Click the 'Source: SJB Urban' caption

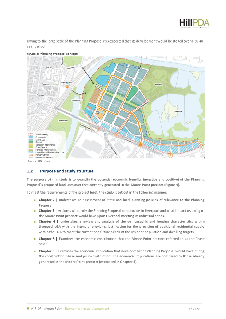click(39, 161)
